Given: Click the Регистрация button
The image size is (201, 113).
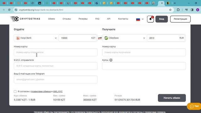Looking at the screenshot, I should 180,19.
